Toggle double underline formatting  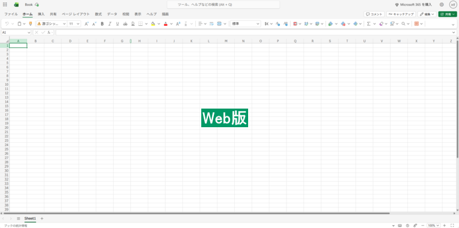click(133, 24)
